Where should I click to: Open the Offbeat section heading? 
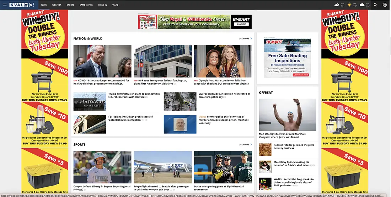coord(266,92)
